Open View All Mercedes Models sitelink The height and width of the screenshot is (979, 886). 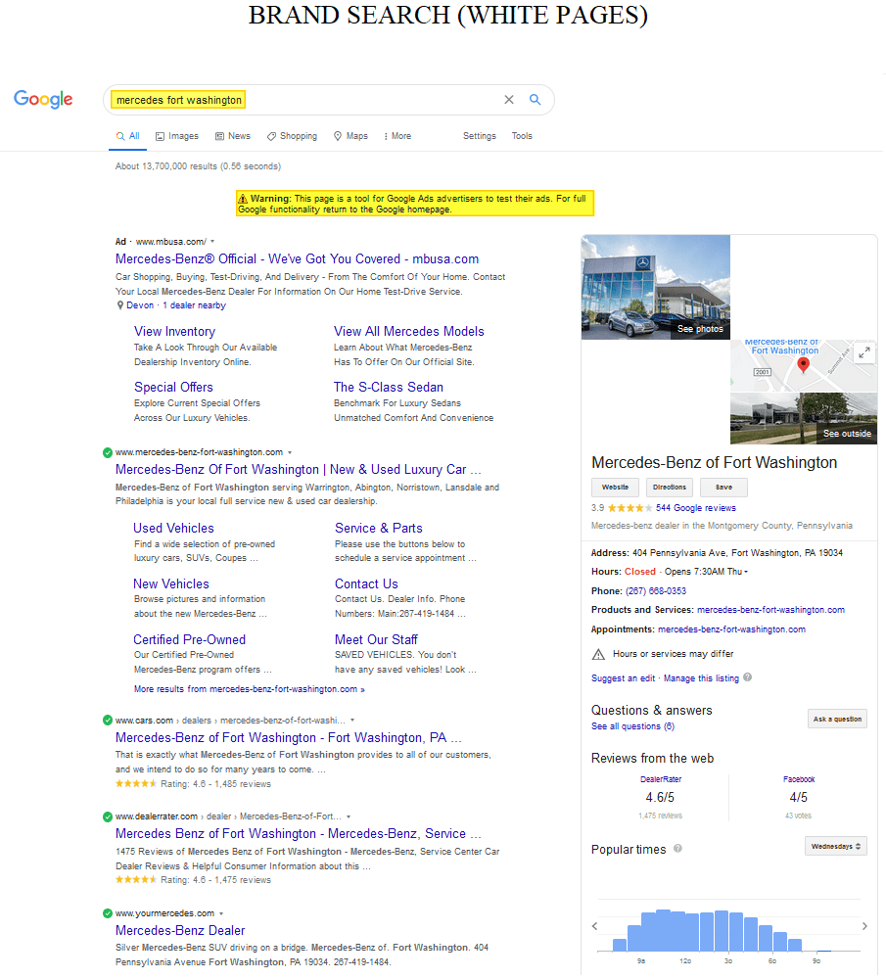tap(409, 332)
